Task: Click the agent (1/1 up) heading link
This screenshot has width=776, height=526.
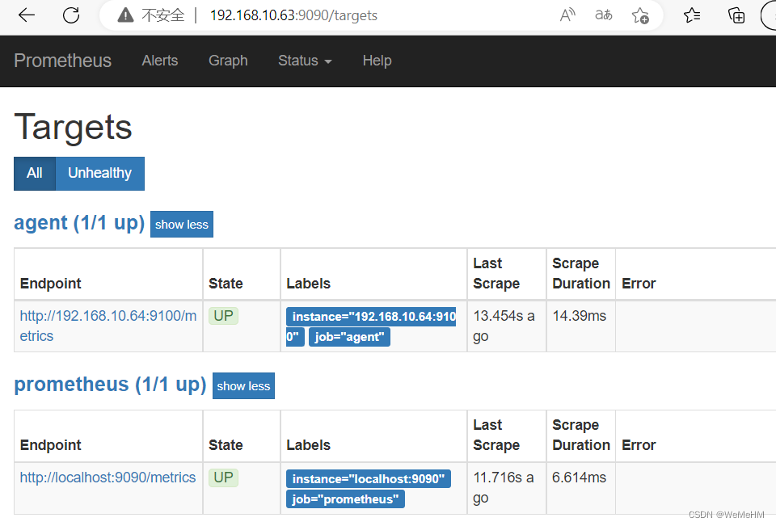Action: click(79, 223)
